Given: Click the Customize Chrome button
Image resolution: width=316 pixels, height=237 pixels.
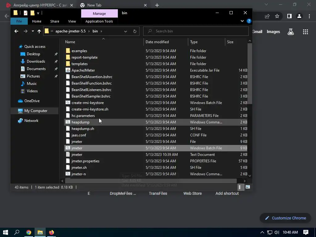Looking at the screenshot, I should tap(285, 218).
